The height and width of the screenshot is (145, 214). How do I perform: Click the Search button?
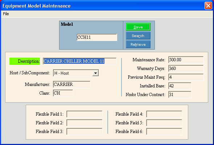pyautogui.click(x=138, y=36)
